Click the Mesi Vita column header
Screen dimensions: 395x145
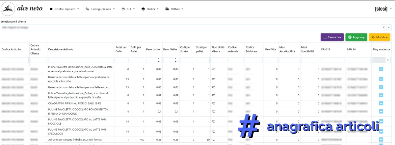(x=271, y=49)
